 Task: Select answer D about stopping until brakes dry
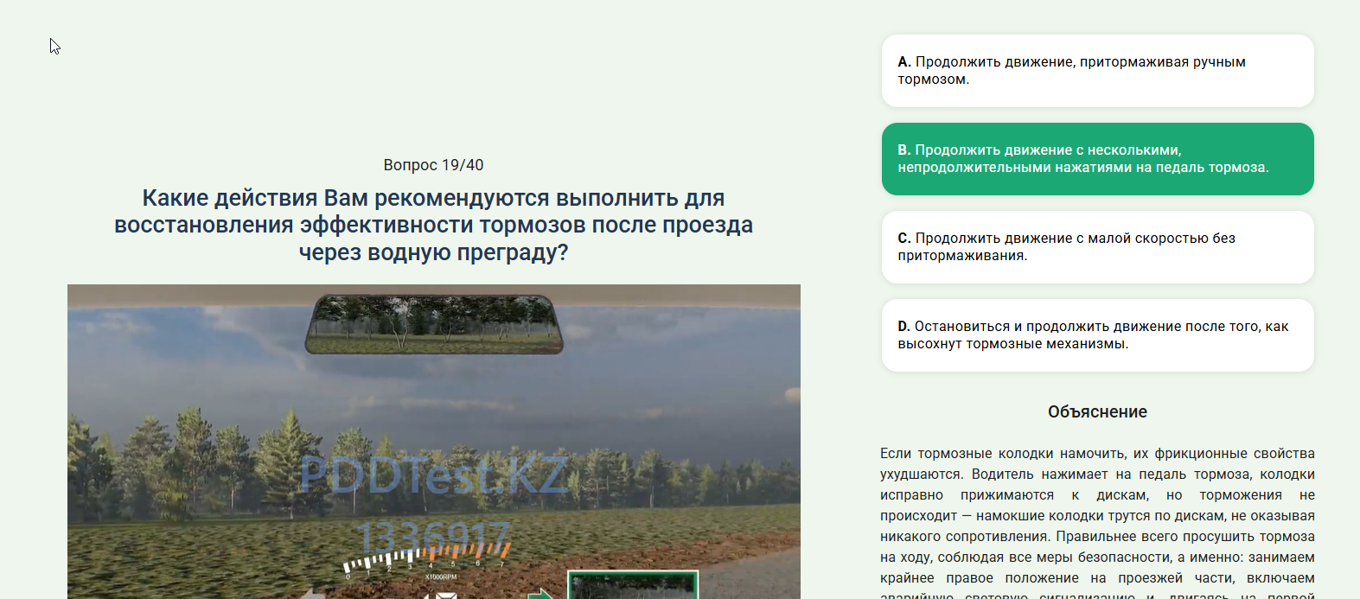1097,335
